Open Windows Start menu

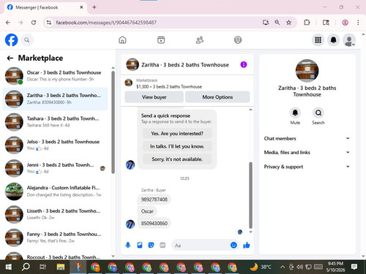(x=9, y=267)
